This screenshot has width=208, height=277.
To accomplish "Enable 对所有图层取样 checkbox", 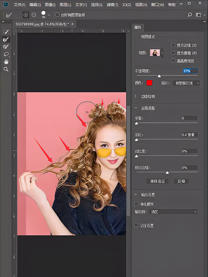I will [x=57, y=15].
